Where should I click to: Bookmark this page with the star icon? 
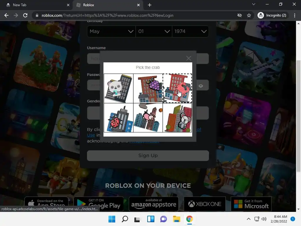[x=249, y=15]
